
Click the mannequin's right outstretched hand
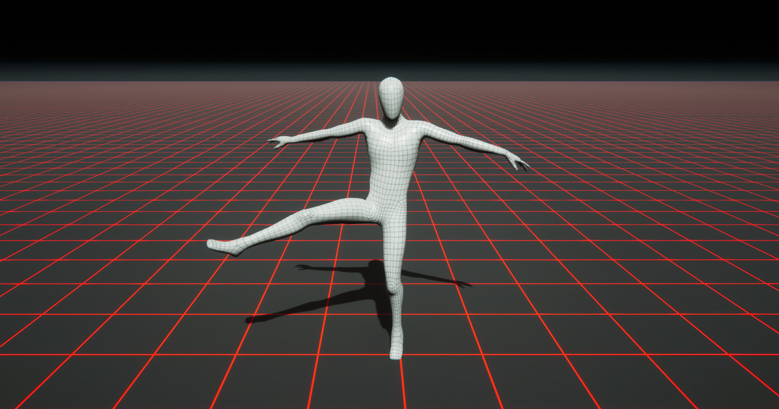point(280,140)
